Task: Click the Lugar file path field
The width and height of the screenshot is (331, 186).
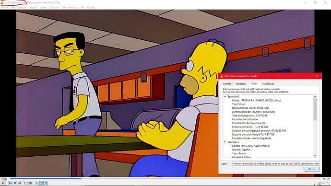Action: tap(276, 163)
